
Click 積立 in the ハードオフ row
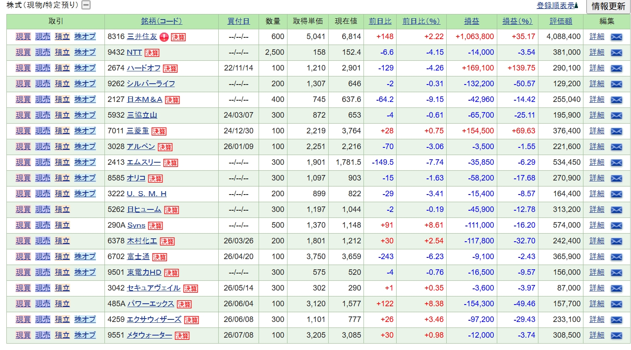[62, 68]
